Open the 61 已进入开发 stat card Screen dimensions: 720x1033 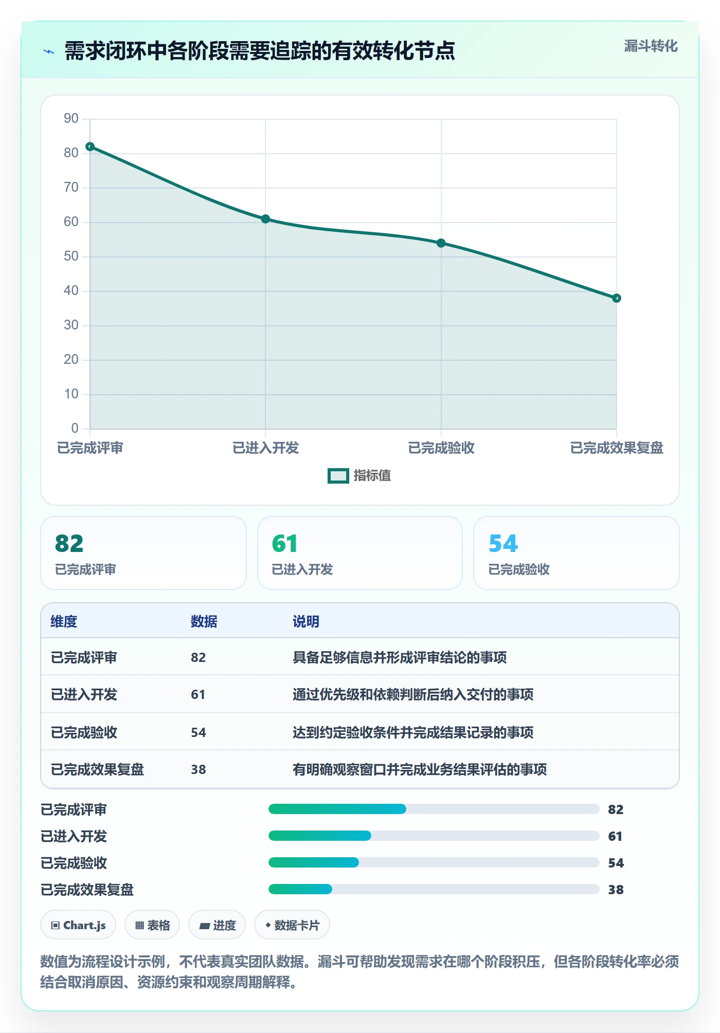(360, 553)
